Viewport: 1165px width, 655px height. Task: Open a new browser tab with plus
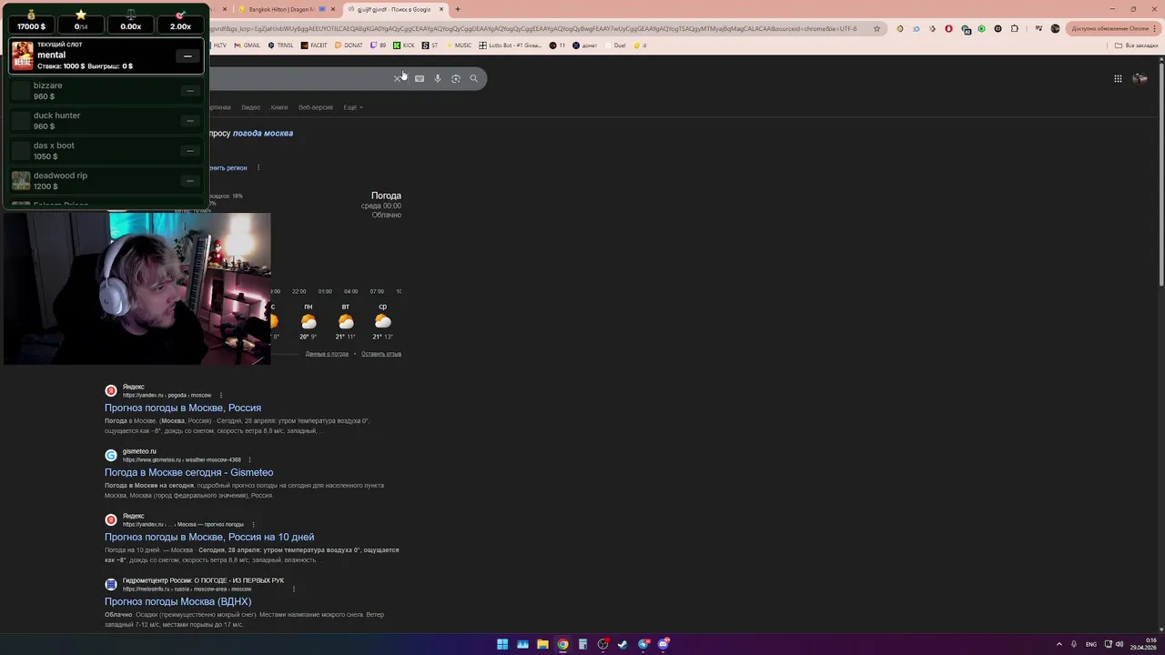pyautogui.click(x=458, y=9)
